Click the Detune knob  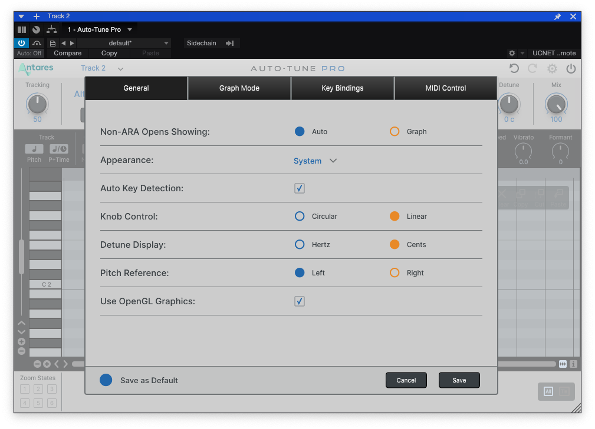(509, 104)
